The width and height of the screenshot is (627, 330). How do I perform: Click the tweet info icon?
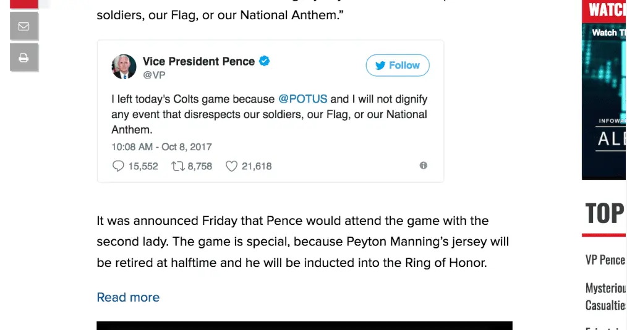423,166
